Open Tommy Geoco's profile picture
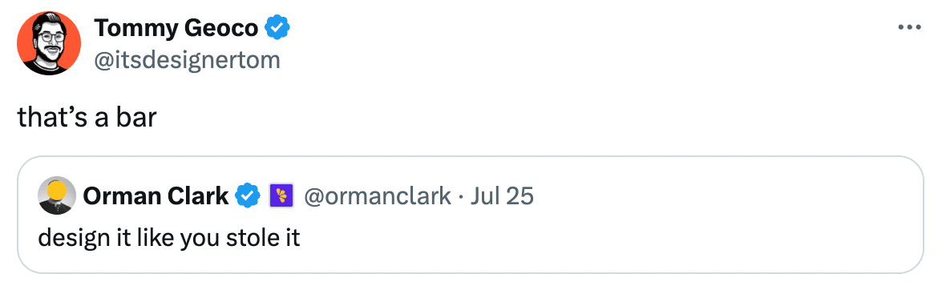Image resolution: width=938 pixels, height=290 pixels. (49, 43)
